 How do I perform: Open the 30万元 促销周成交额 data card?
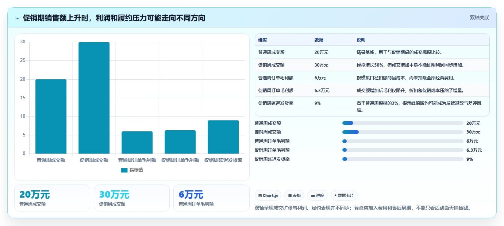[132, 198]
